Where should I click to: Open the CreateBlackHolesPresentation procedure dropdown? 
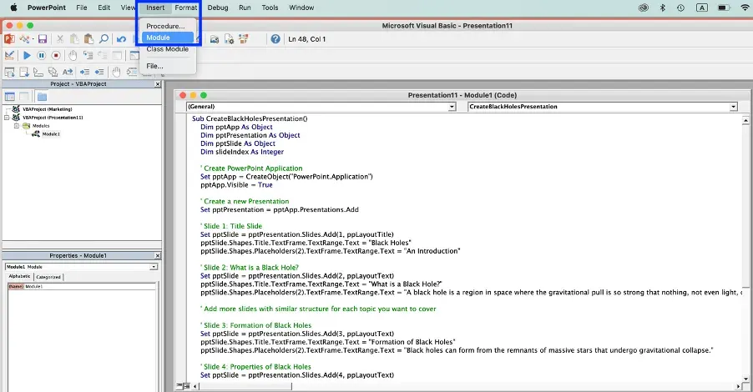tap(733, 107)
